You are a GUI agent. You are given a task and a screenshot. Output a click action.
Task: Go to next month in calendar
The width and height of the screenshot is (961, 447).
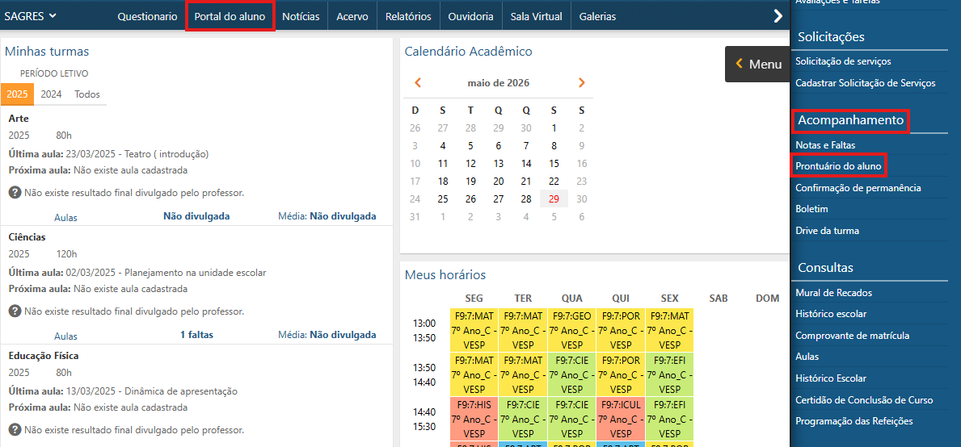(x=582, y=82)
